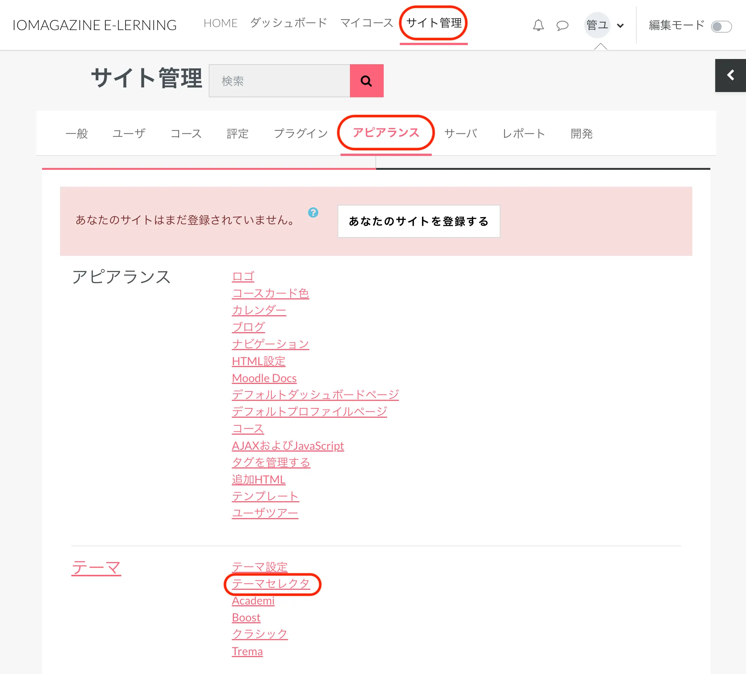Click the IOMAGAZINE E-LERNING site logo
The height and width of the screenshot is (674, 746).
point(95,25)
